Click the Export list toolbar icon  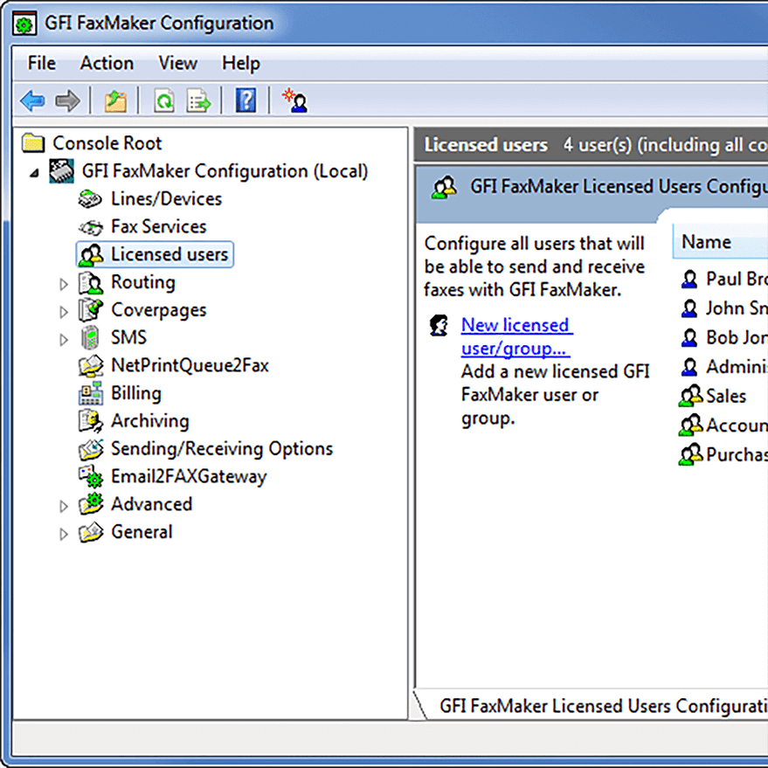pos(199,100)
